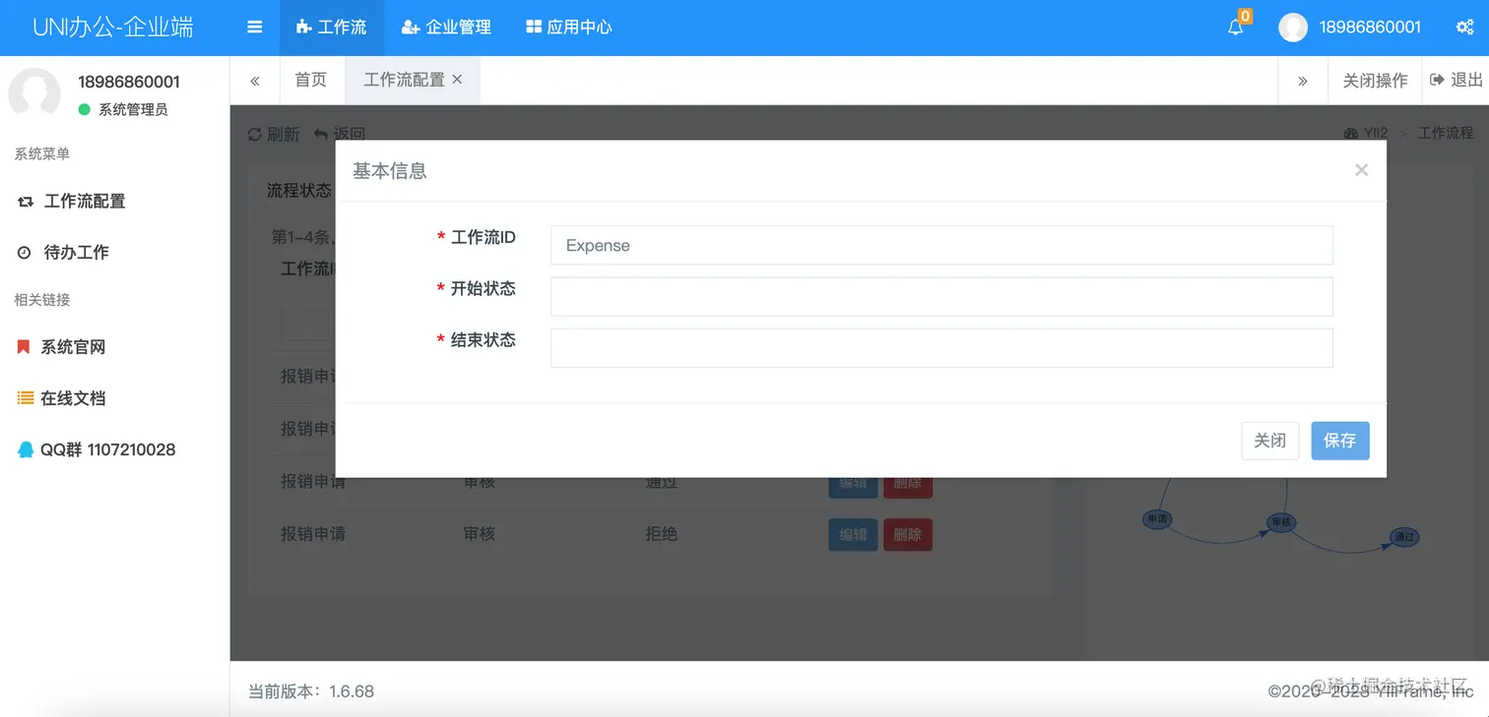
Task: Toggle the sidebar with the hamburger icon
Action: pos(254,28)
